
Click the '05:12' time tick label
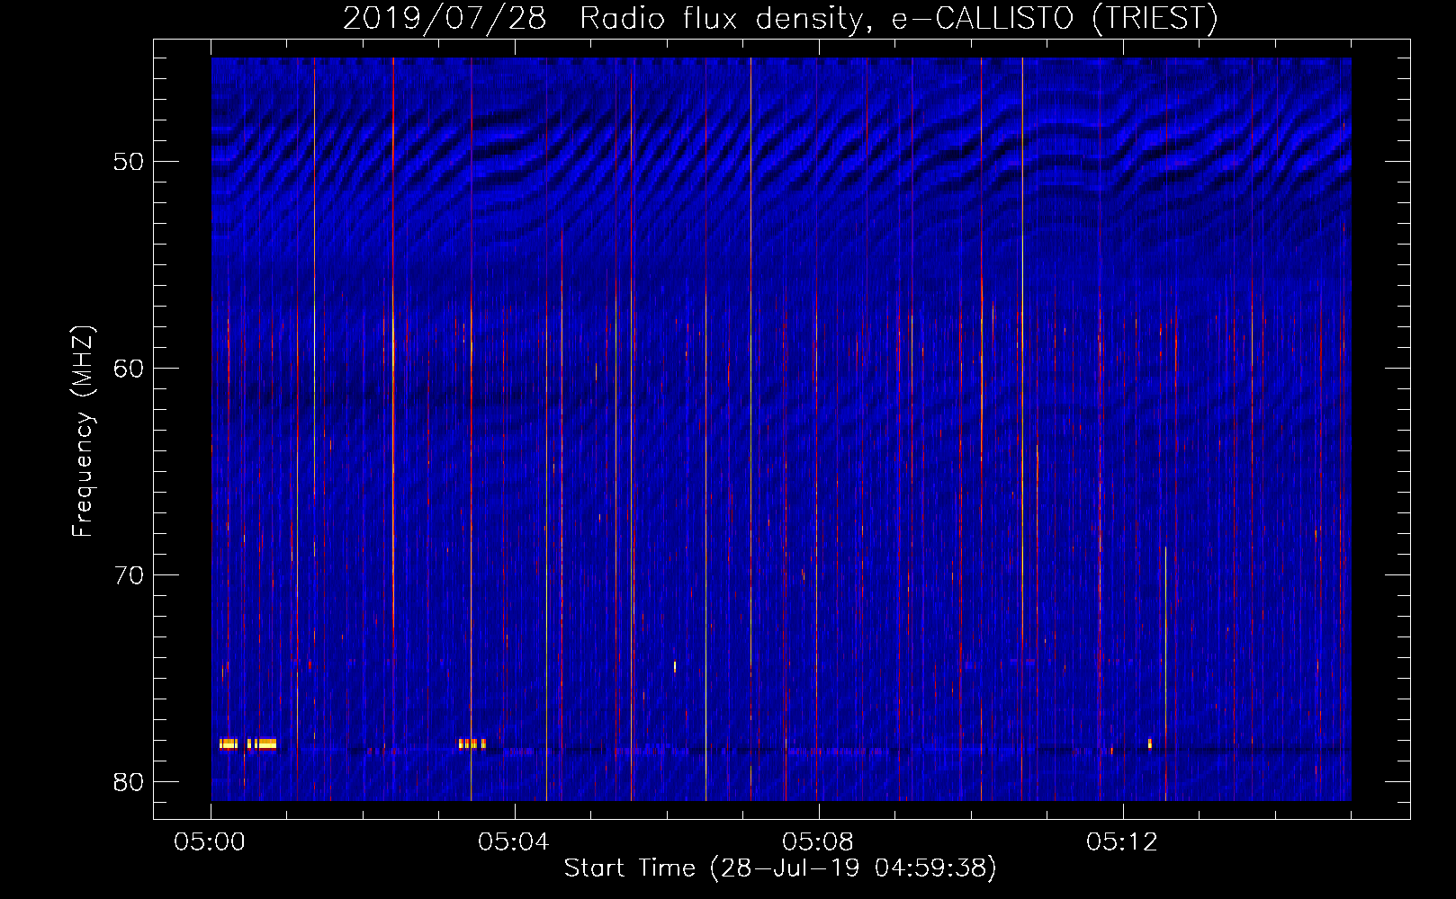point(1122,841)
